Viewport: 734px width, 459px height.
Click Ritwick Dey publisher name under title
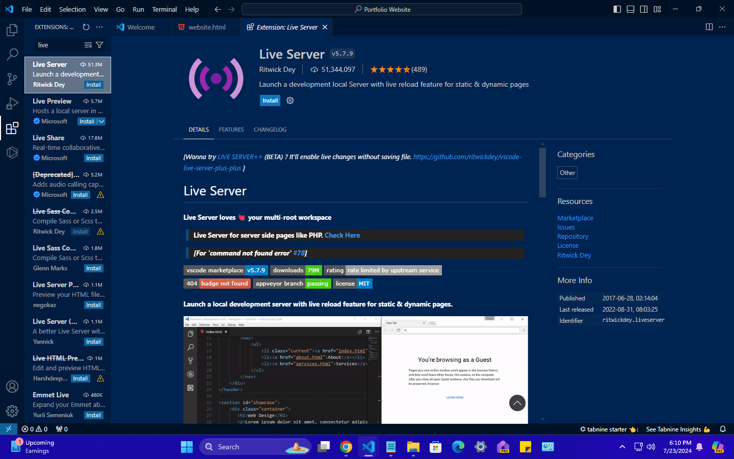[x=277, y=69]
